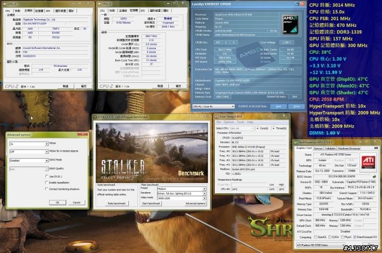This screenshot has width=382, height=253.
Task: Click Rate benchmark button
Action: pos(116,203)
